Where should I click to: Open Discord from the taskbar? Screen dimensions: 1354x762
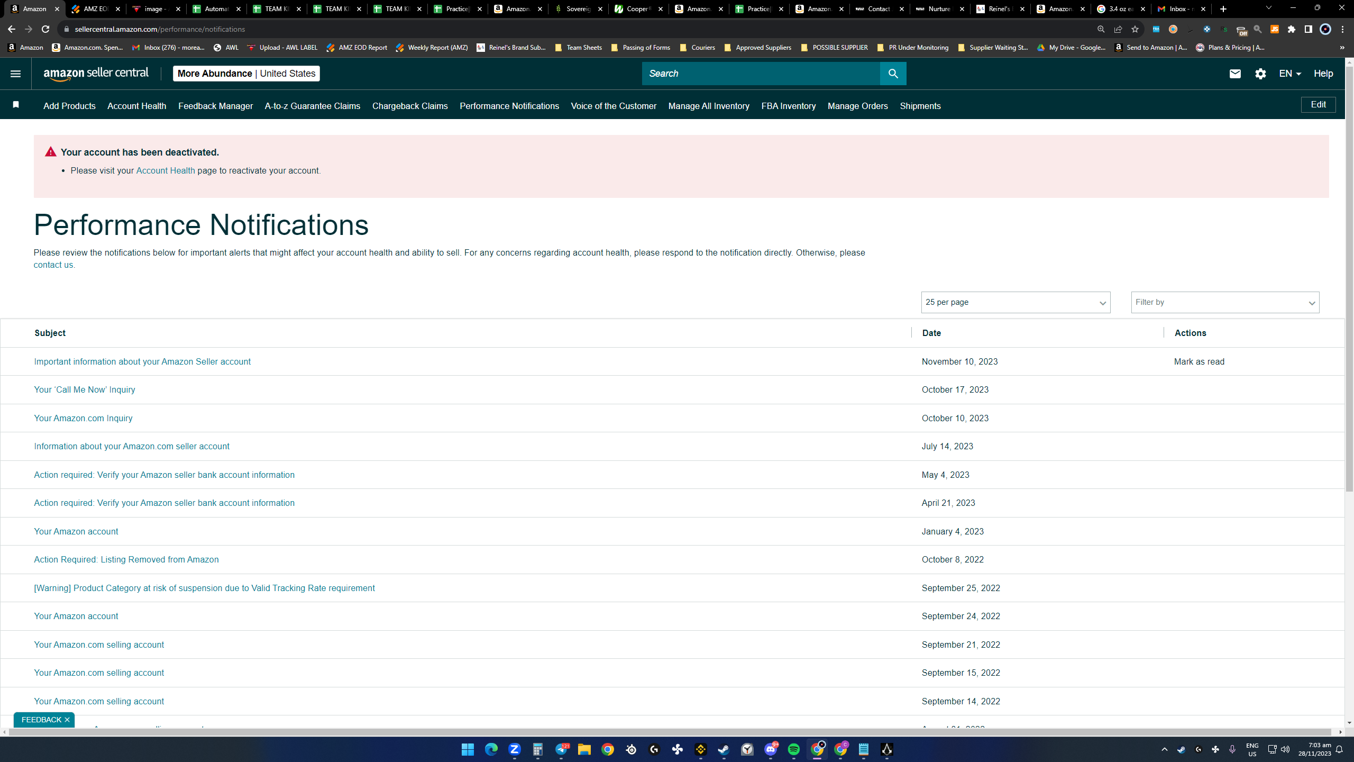click(x=771, y=749)
